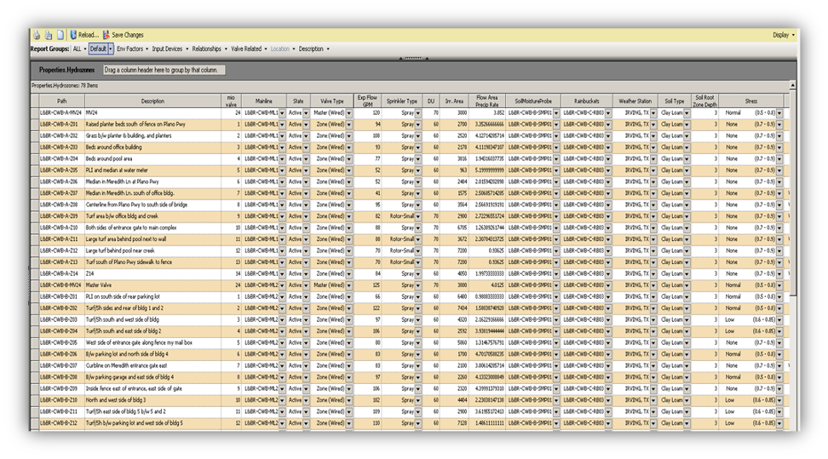Open Weather Station dropdown for PLI and median row
Image resolution: width=828 pixels, height=459 pixels.
coord(653,170)
